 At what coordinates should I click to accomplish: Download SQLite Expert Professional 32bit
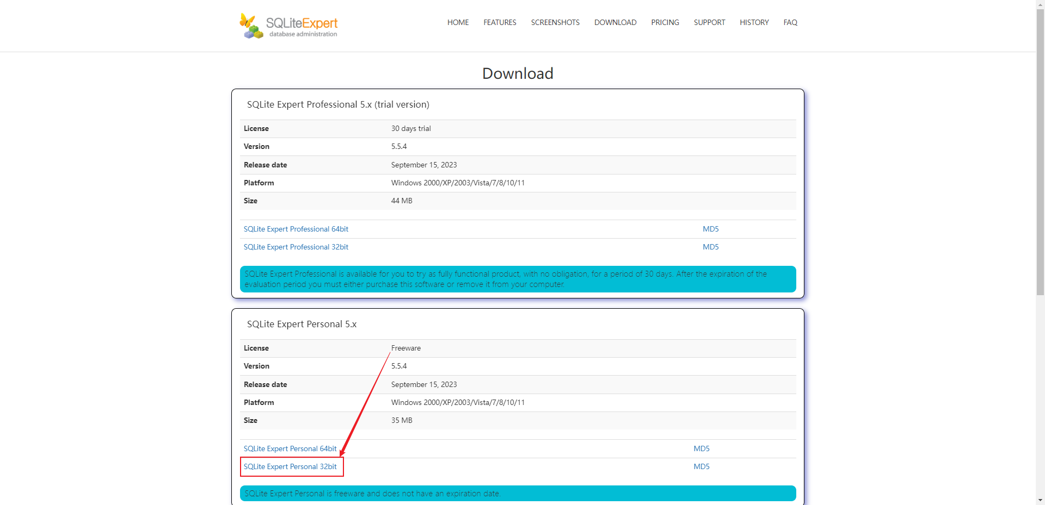click(x=296, y=247)
